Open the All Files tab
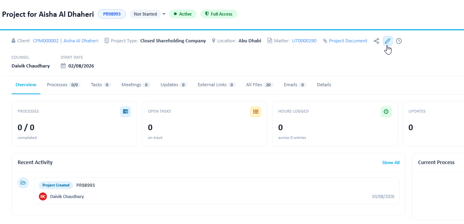Viewport: 464px width, 224px height. click(x=260, y=85)
